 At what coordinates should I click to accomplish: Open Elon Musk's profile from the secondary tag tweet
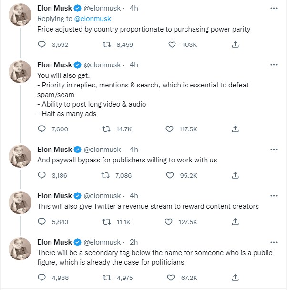(x=54, y=242)
